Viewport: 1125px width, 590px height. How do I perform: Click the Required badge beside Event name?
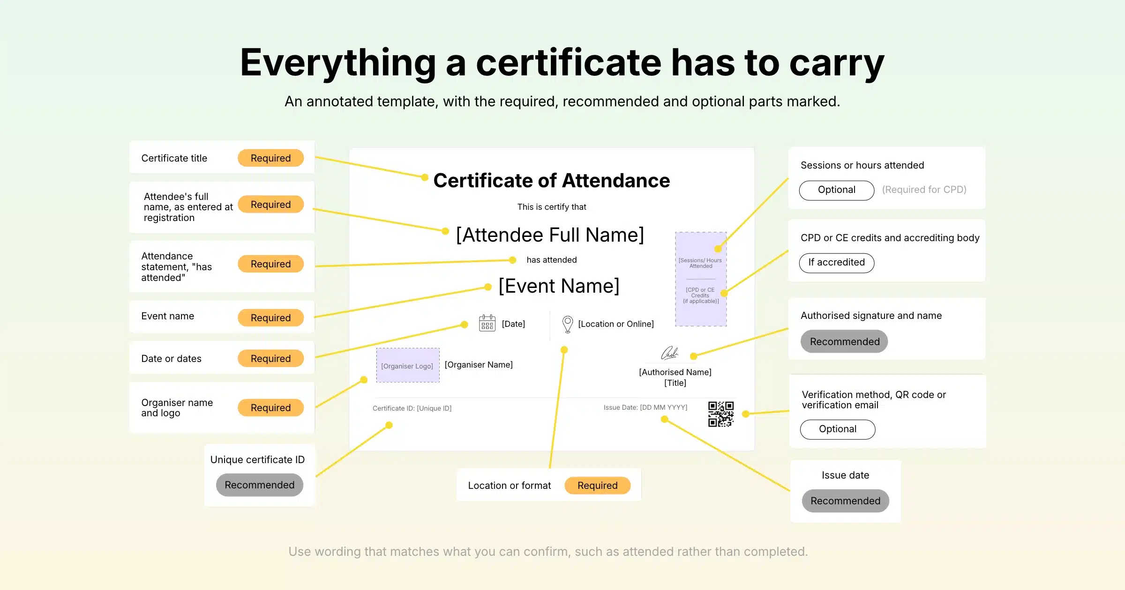270,318
